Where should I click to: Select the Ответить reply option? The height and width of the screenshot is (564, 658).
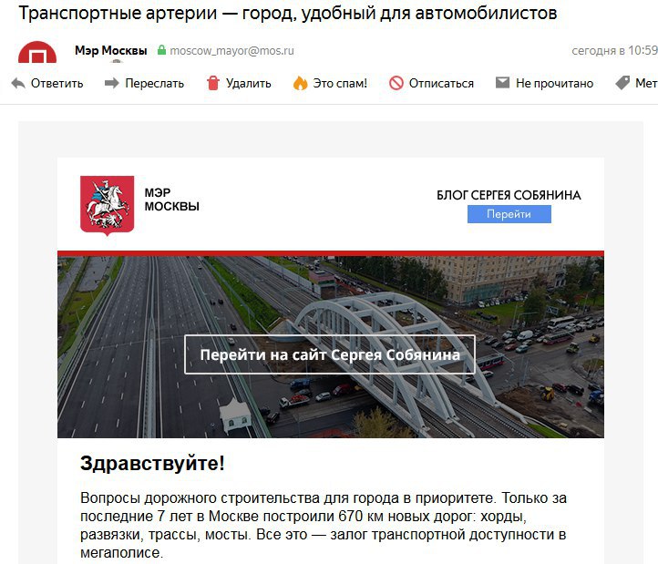(57, 83)
